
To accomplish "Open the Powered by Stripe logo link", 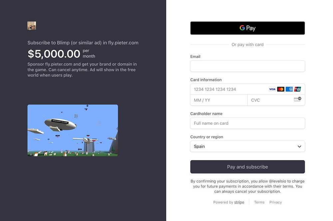I will point(229,202).
